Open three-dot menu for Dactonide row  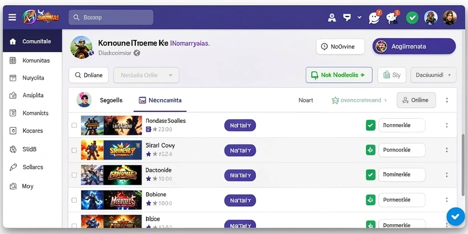coord(447,175)
